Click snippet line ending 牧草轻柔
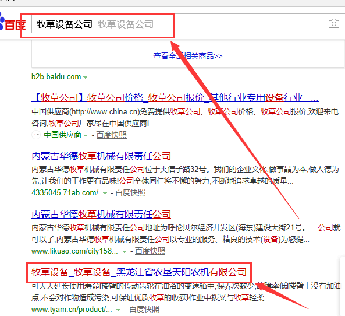The height and width of the screenshot is (316, 345). click(151, 297)
